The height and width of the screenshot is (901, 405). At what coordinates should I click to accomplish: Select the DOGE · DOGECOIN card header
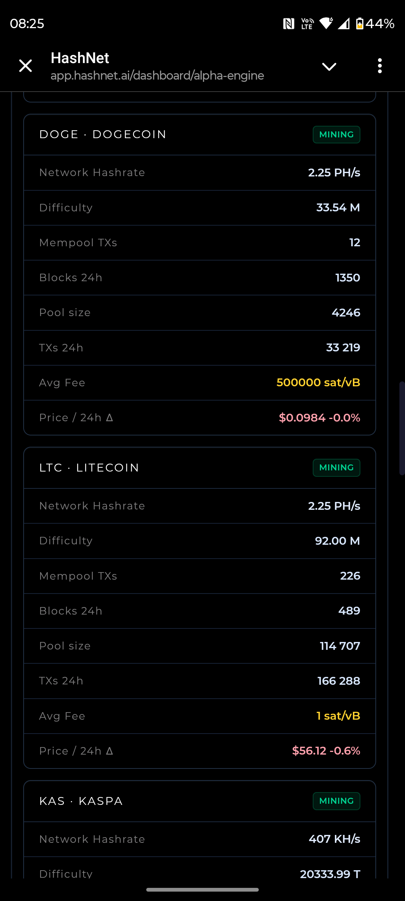[x=103, y=134]
